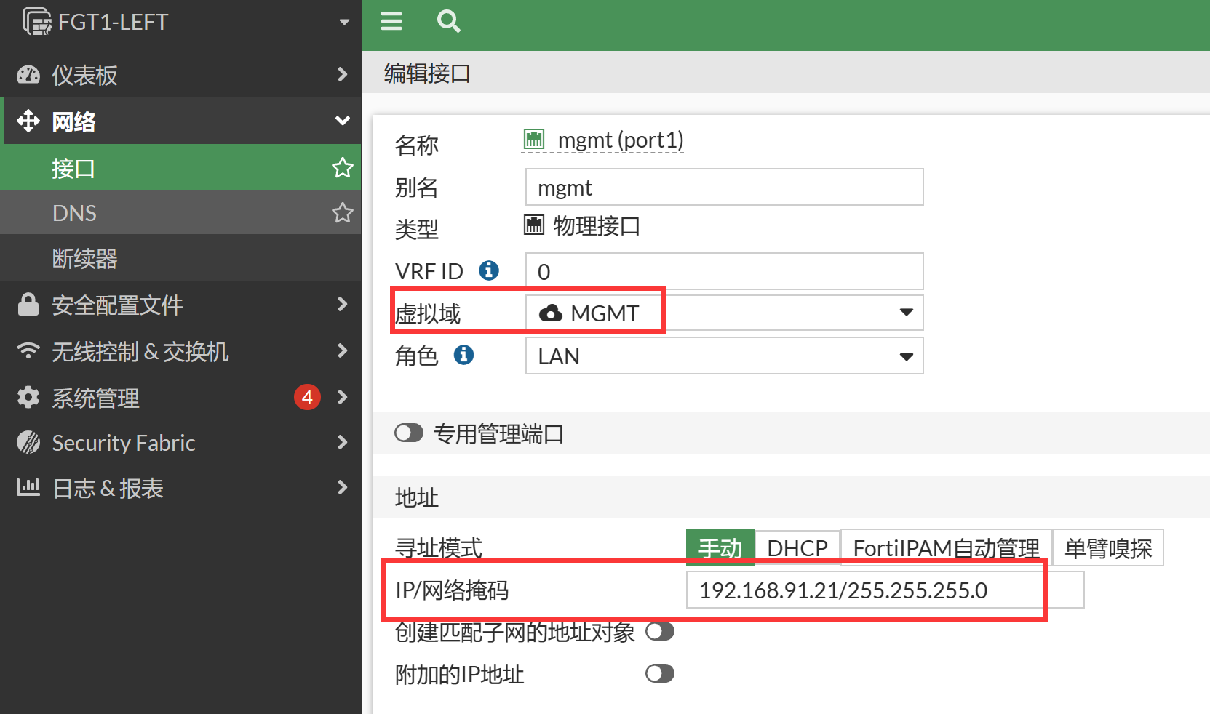Select FortiIPAM自动管理 addressing mode
The width and height of the screenshot is (1210, 714).
(945, 547)
